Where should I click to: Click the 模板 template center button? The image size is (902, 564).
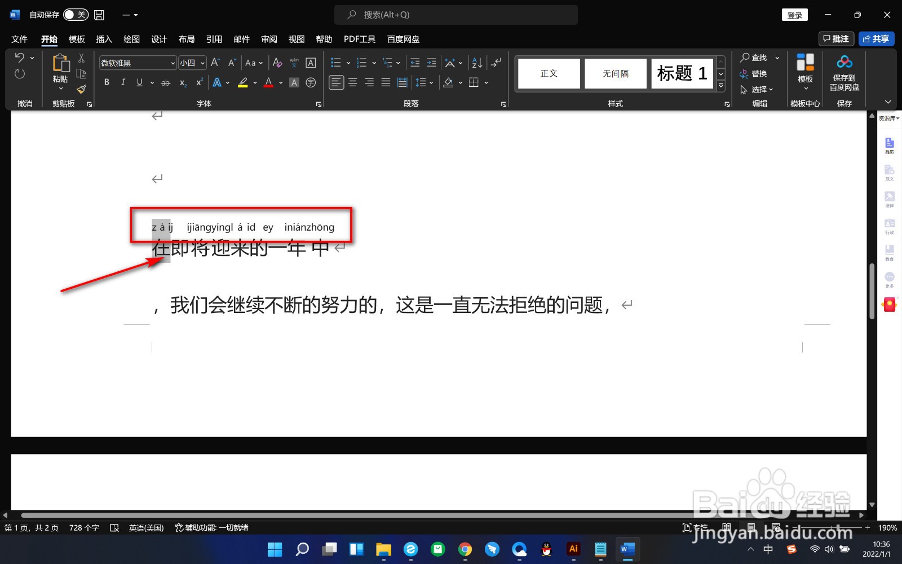point(805,72)
